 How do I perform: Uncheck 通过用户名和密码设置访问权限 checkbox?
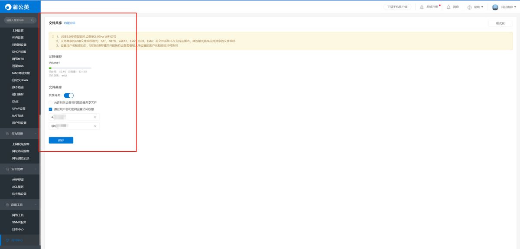coord(51,109)
